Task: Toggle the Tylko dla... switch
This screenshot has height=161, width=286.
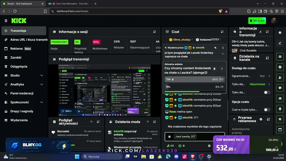Action: 267,92
